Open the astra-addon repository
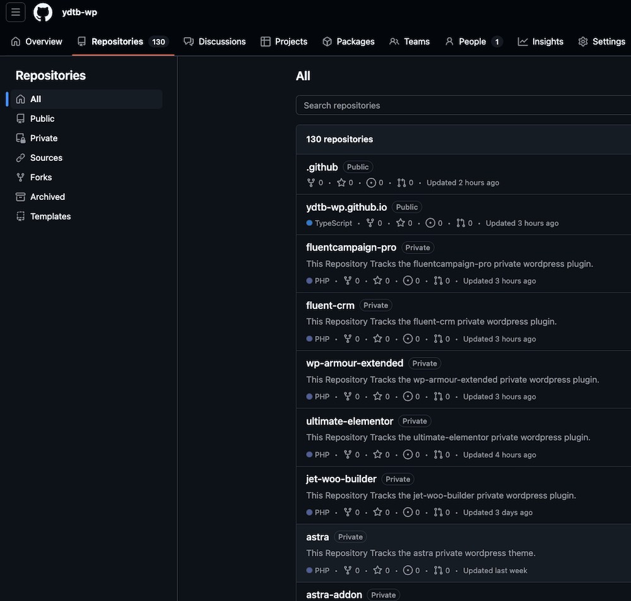 334,595
